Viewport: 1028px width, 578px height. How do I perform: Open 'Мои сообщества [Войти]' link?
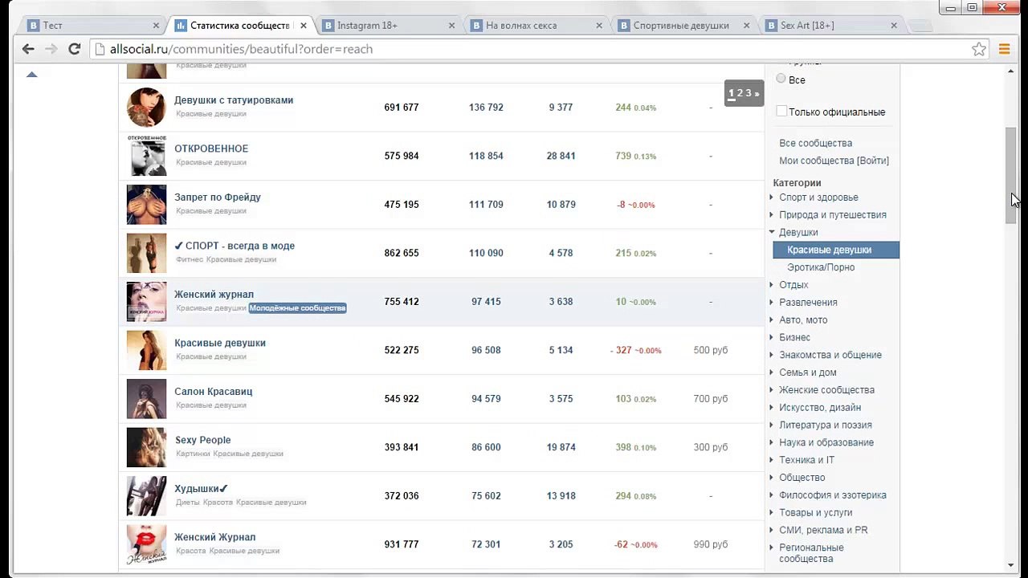pyautogui.click(x=834, y=161)
